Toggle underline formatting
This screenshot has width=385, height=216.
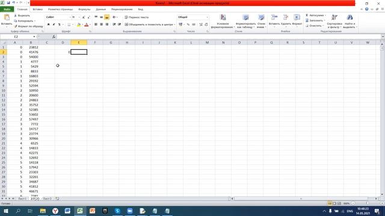pyautogui.click(x=59, y=25)
